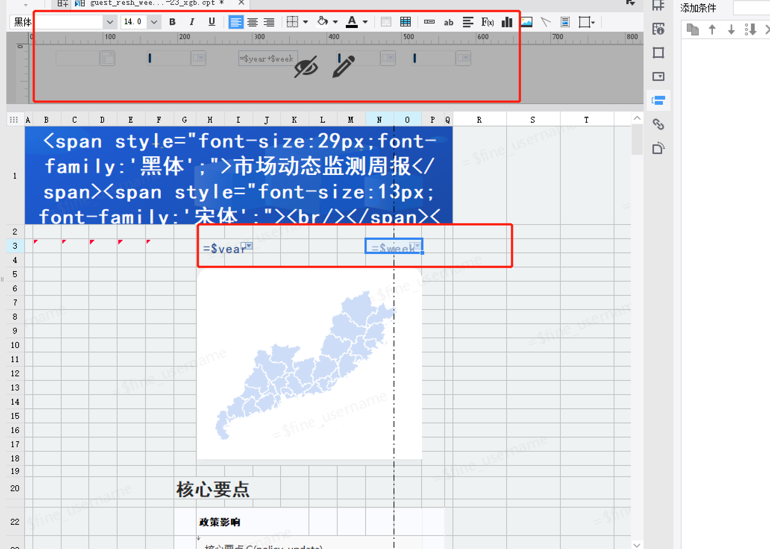Open the first combo box widget arrow

[x=198, y=58]
